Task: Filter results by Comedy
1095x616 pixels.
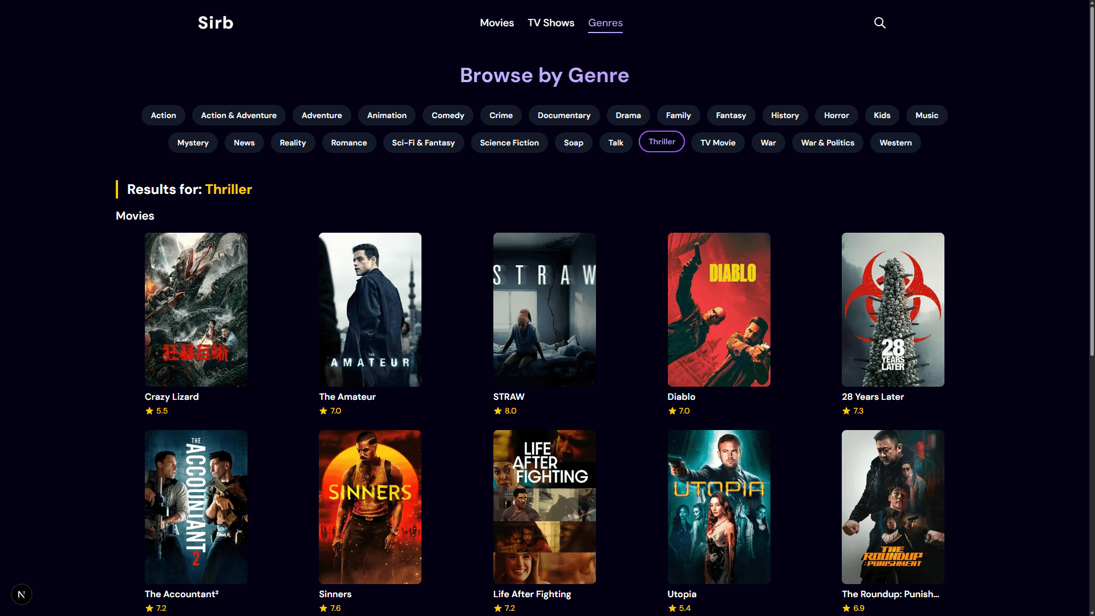Action: pyautogui.click(x=448, y=115)
